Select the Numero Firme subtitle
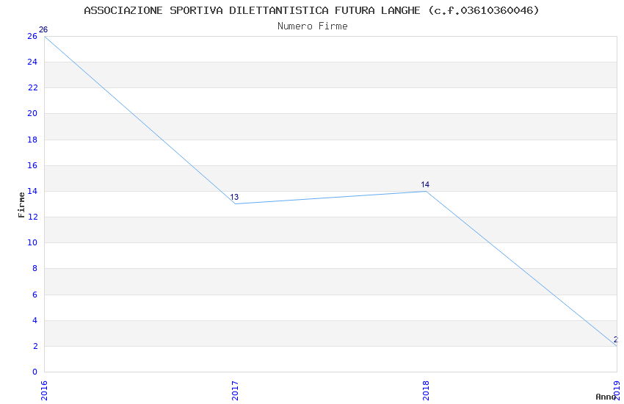Viewport: 624px width, 404px height. click(312, 26)
